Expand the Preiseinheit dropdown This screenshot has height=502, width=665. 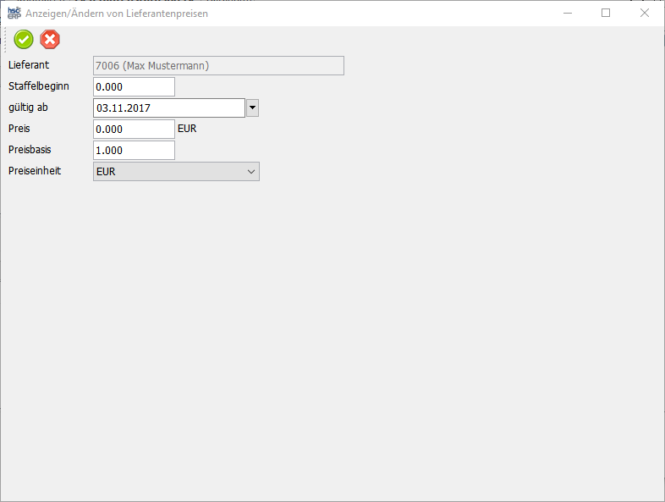pos(250,172)
